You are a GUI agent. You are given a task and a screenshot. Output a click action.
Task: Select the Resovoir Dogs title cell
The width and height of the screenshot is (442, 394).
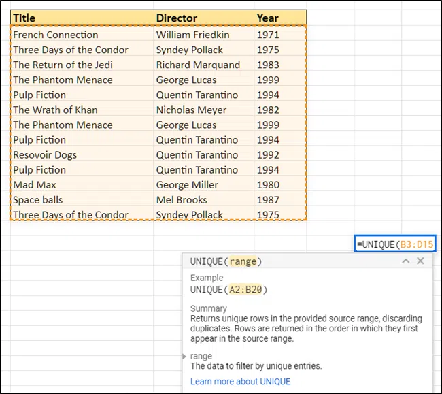tap(82, 154)
